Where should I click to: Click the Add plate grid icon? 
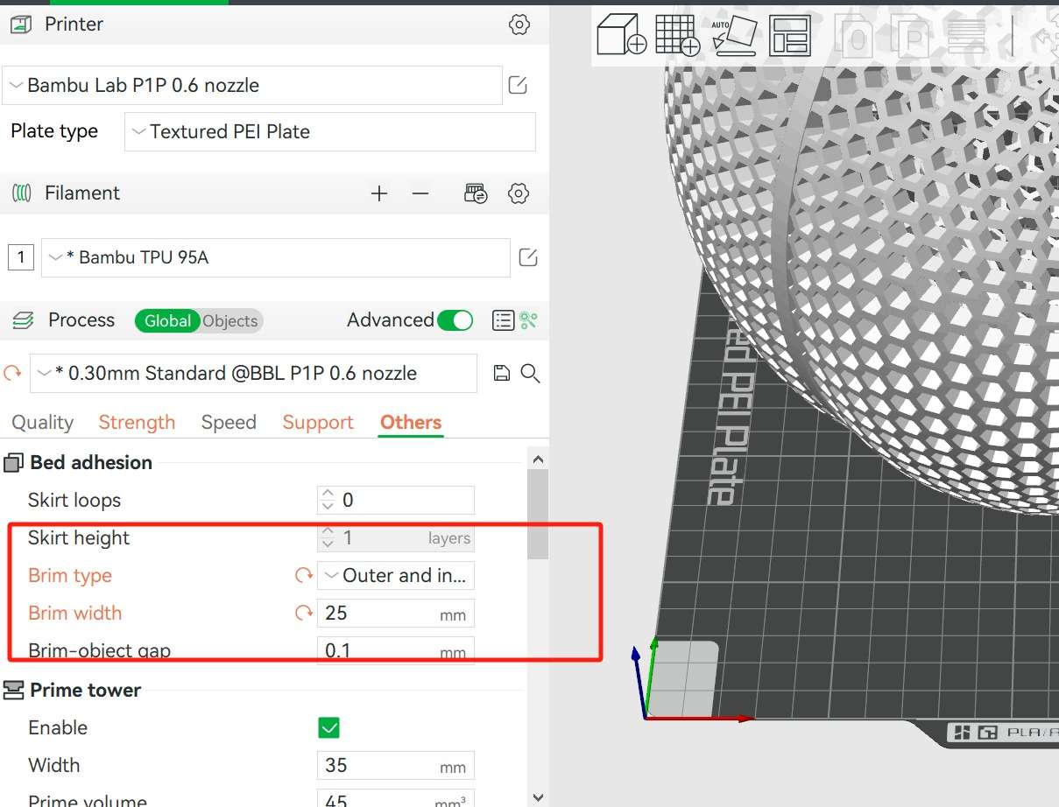[x=676, y=36]
